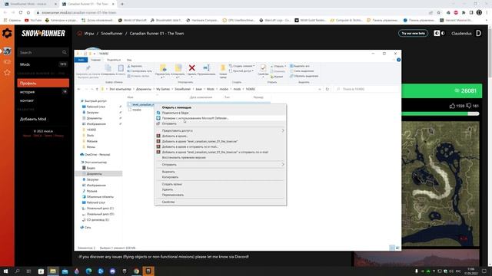Click the SnowRunner sidebar search field

[x=43, y=52]
